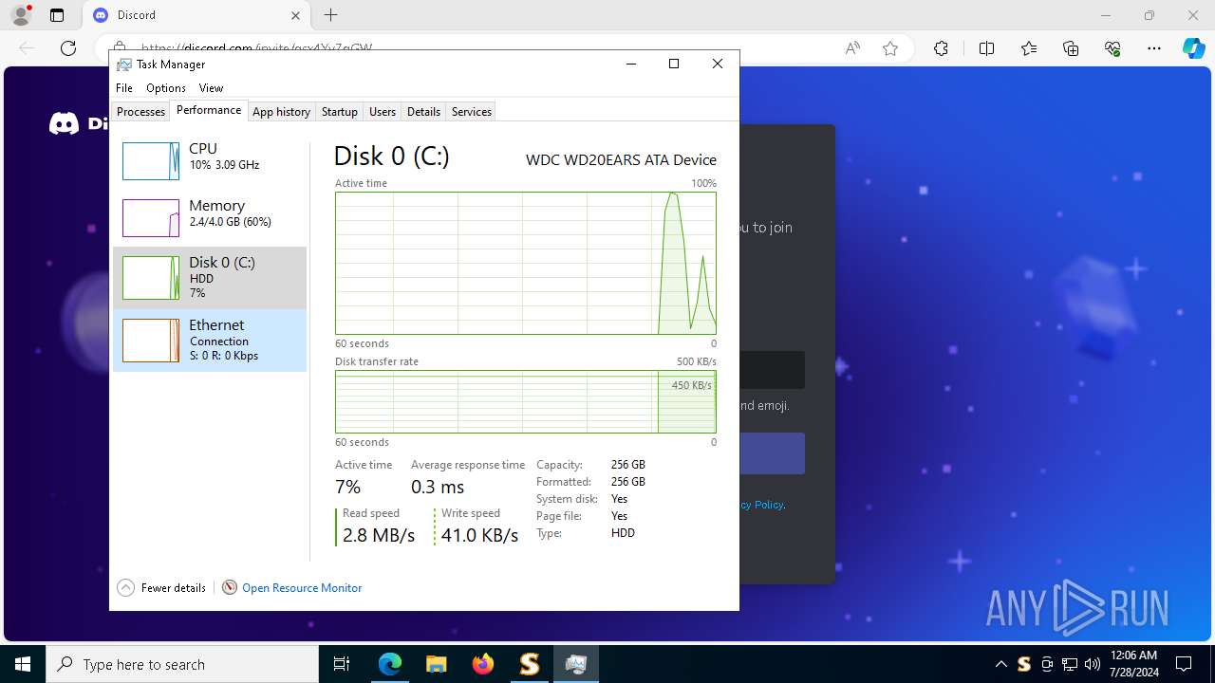1215x683 pixels.
Task: Open the Collections icon in browser
Action: (1071, 48)
